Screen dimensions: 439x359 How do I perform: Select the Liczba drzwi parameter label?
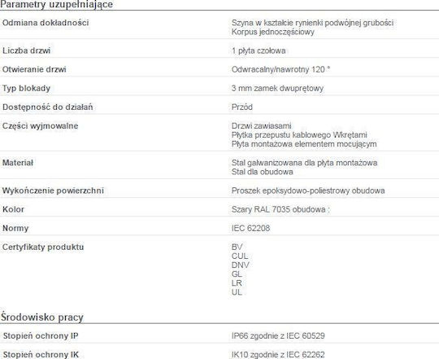click(26, 50)
